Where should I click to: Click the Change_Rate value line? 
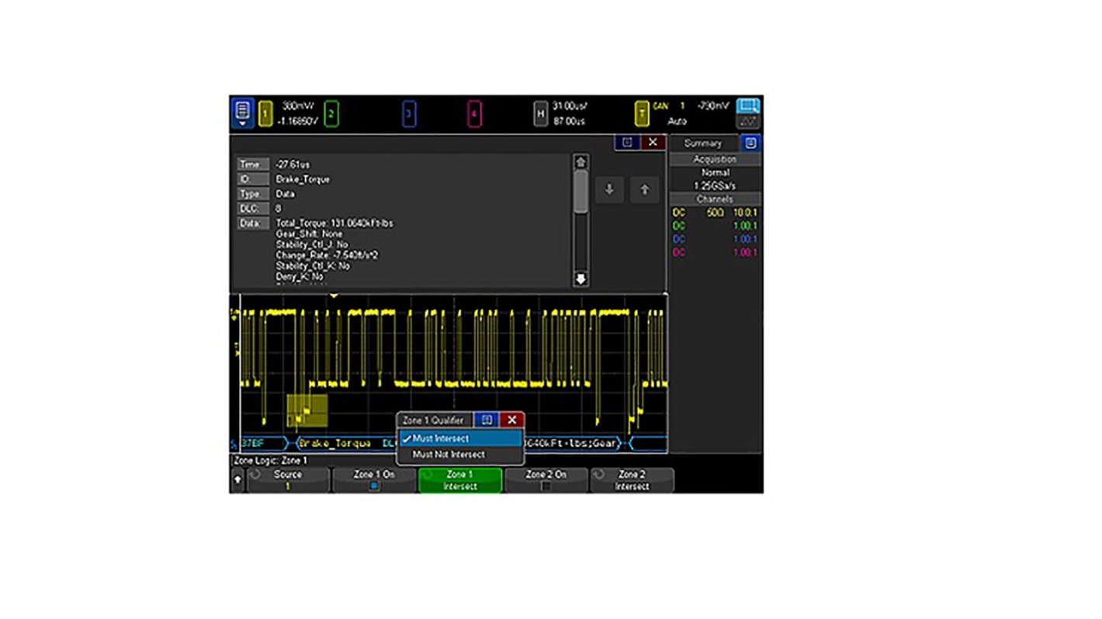tap(327, 255)
